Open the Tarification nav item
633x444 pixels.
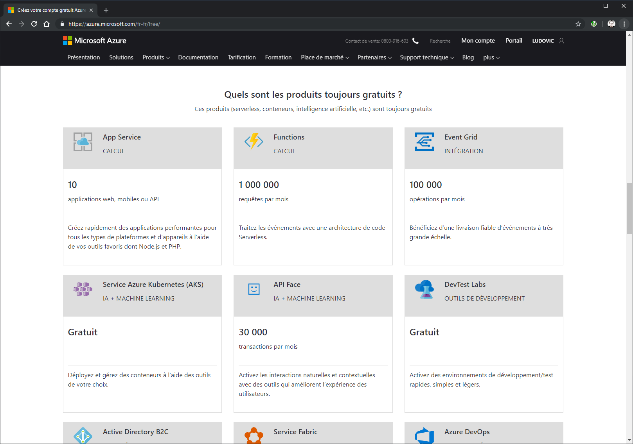(242, 57)
